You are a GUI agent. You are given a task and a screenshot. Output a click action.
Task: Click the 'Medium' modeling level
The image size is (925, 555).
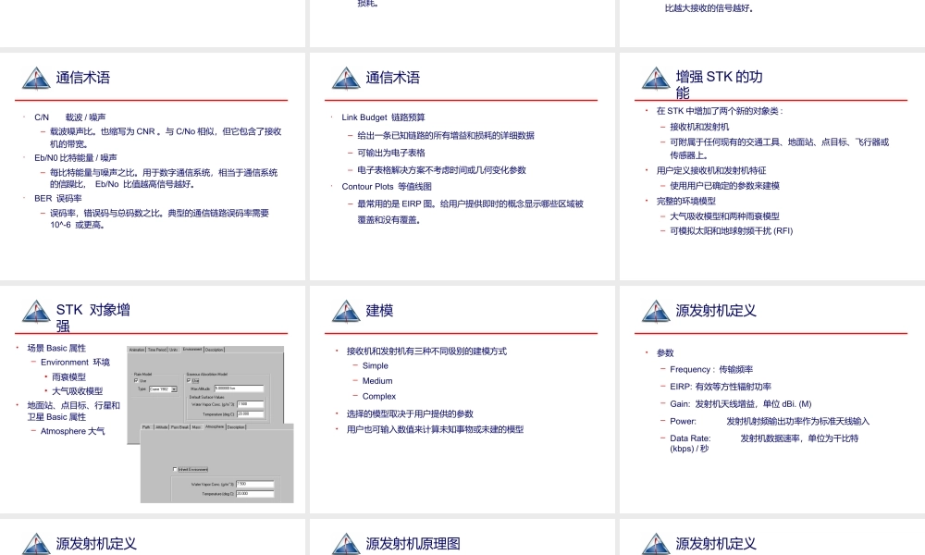point(377,381)
